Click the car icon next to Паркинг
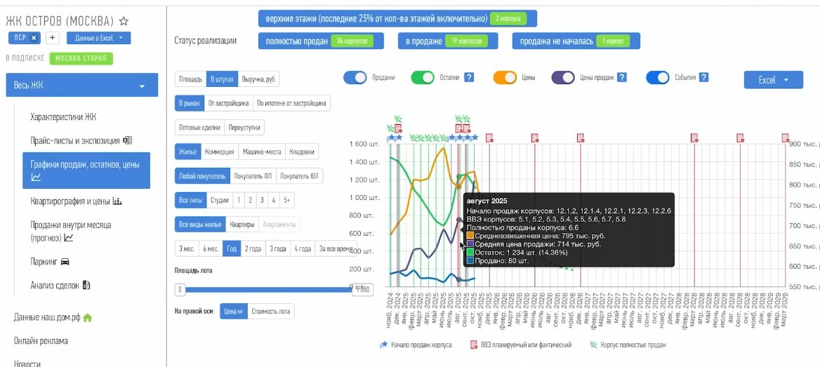The image size is (820, 367). (x=65, y=261)
